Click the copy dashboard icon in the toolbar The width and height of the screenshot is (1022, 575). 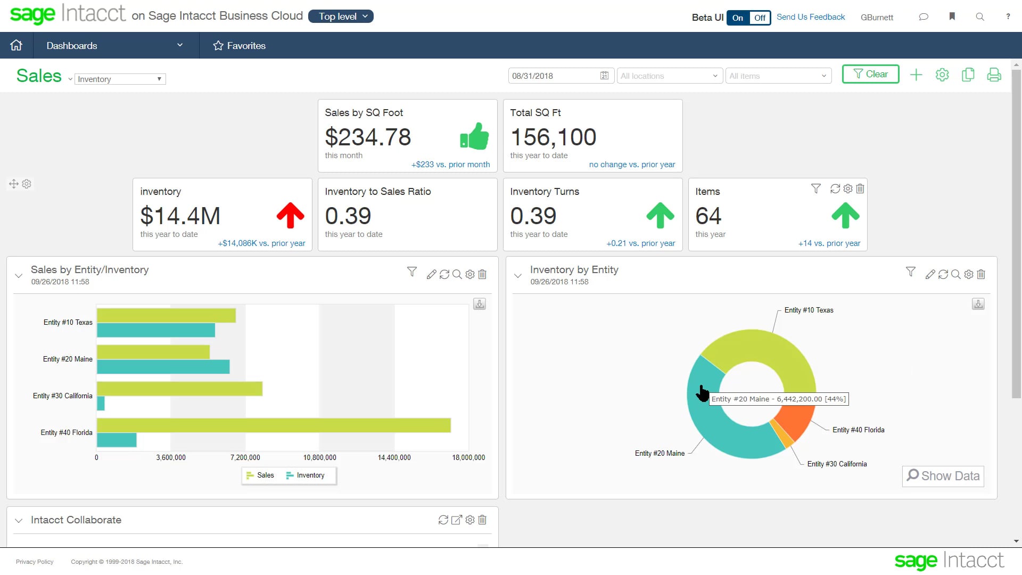point(968,75)
